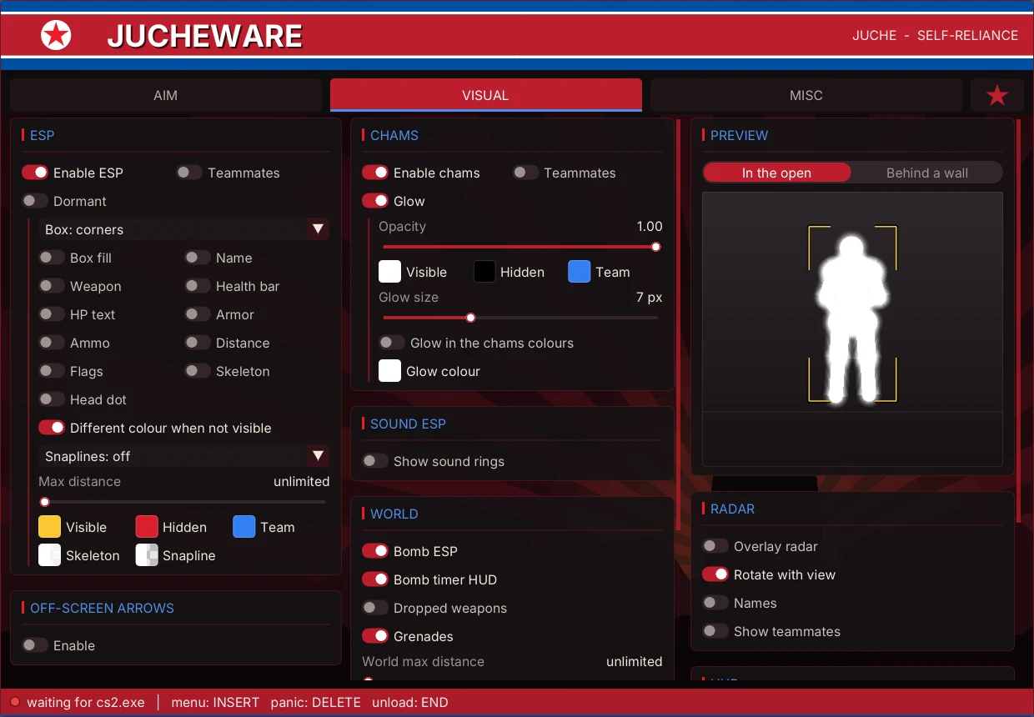Click the red status dot before waiting for cs2.exe

pos(14,702)
